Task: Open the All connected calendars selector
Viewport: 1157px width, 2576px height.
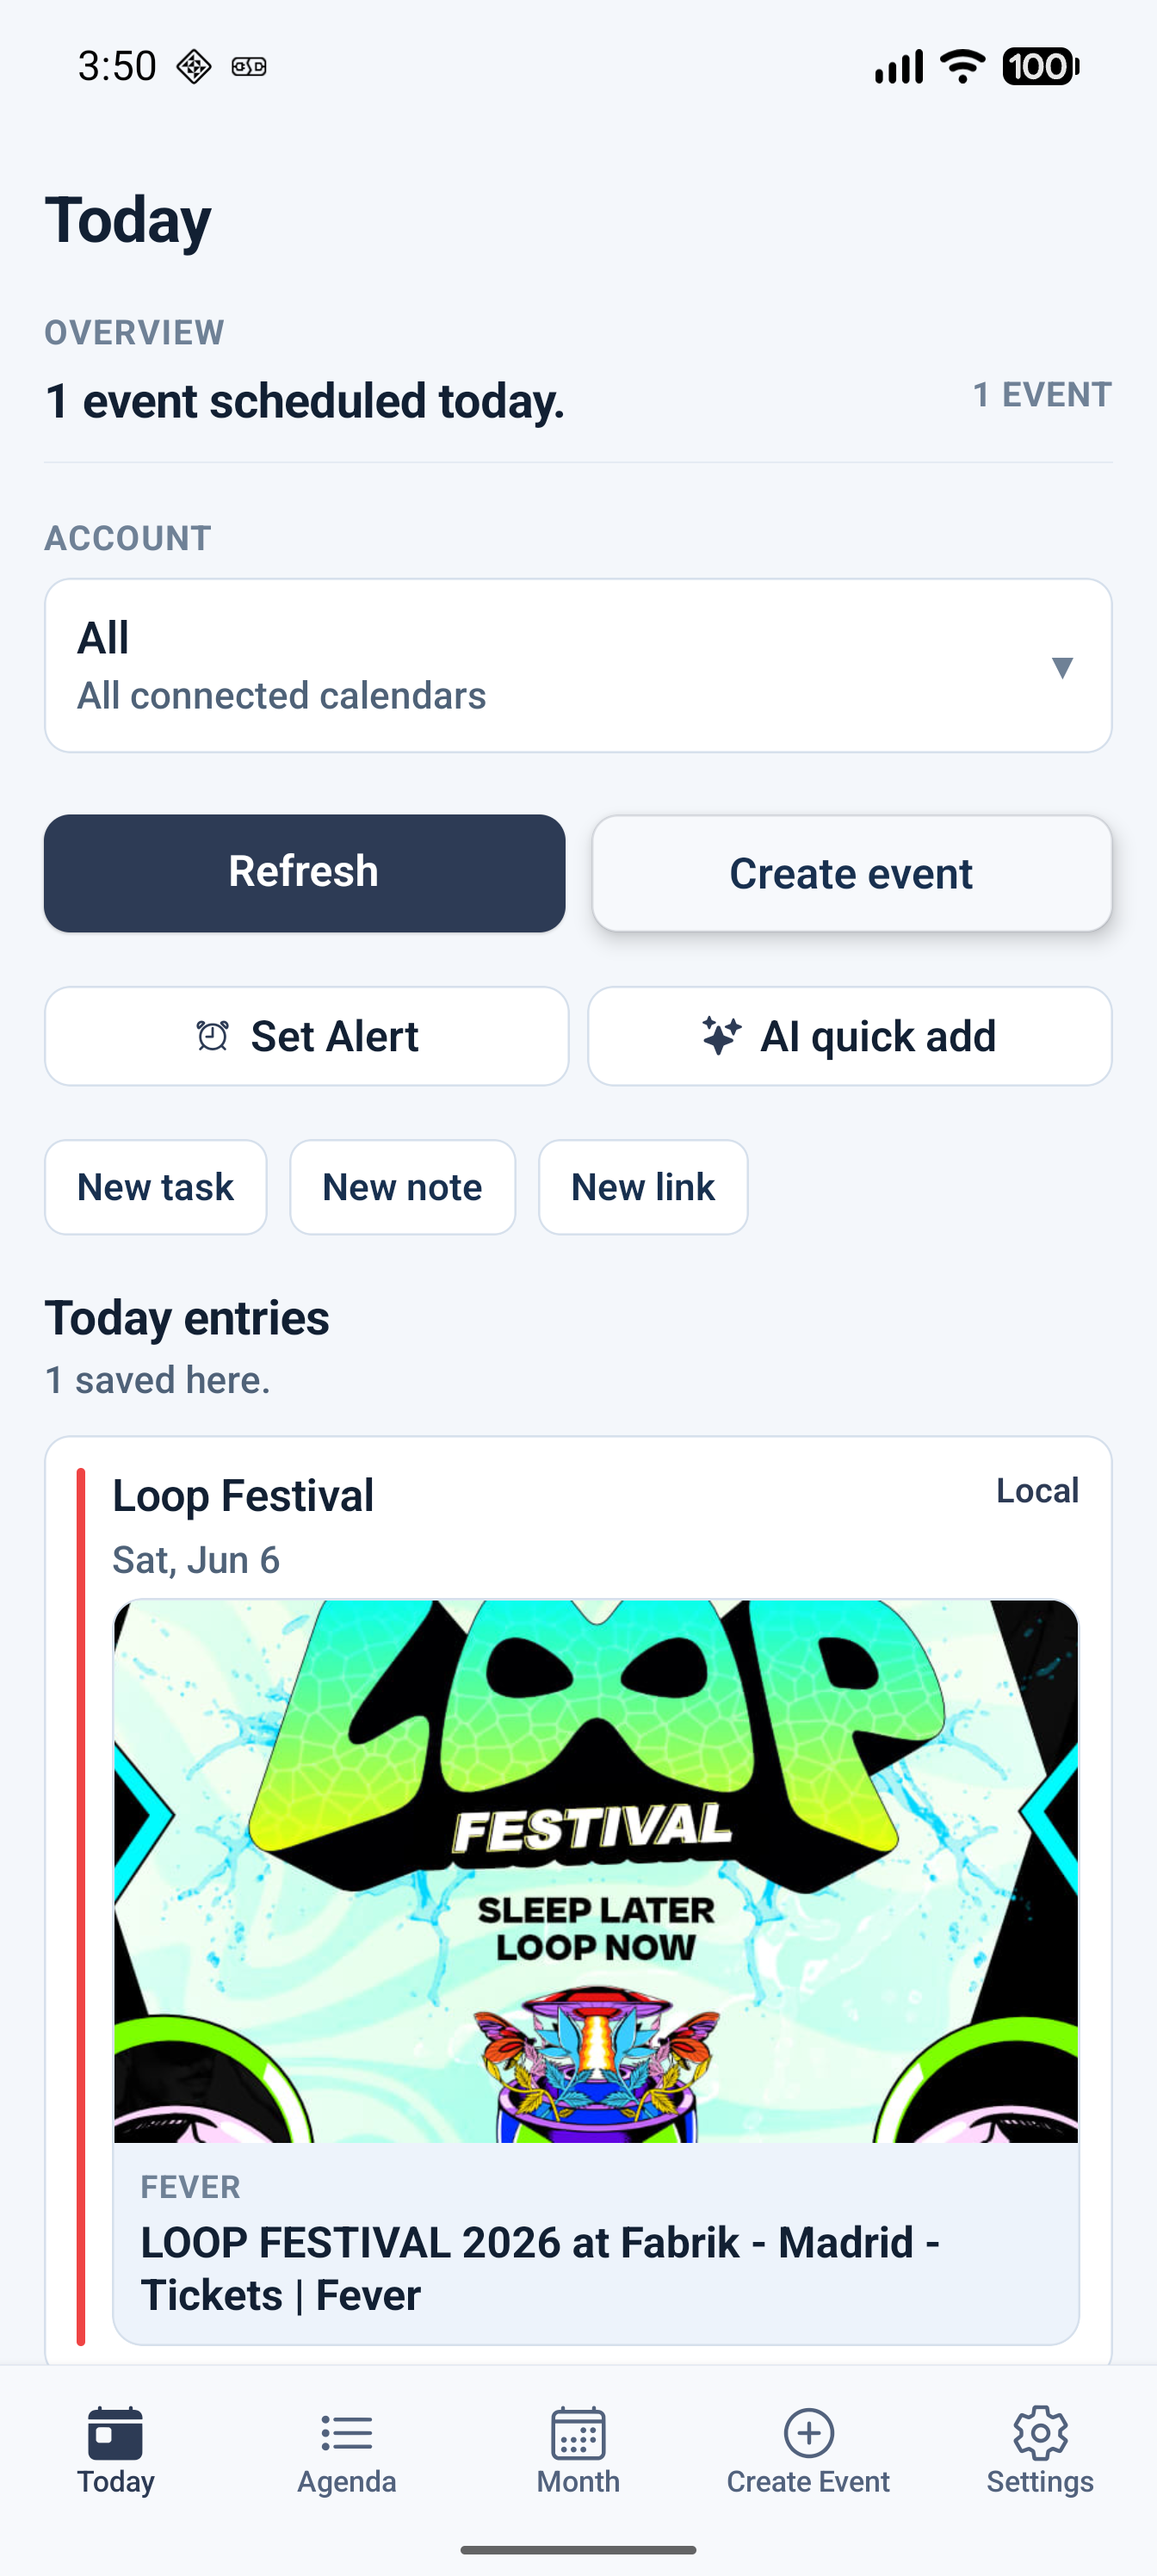Action: click(578, 666)
